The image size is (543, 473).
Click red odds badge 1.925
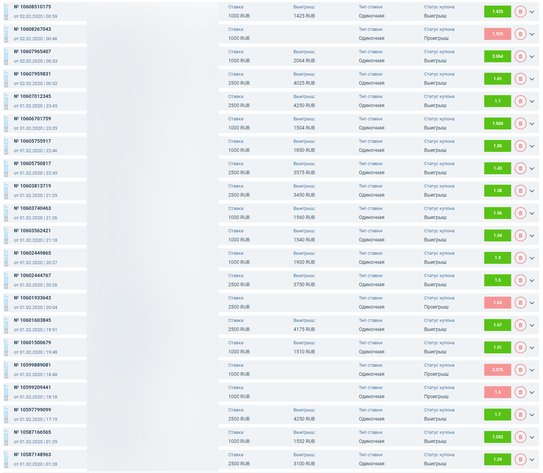[x=497, y=34]
